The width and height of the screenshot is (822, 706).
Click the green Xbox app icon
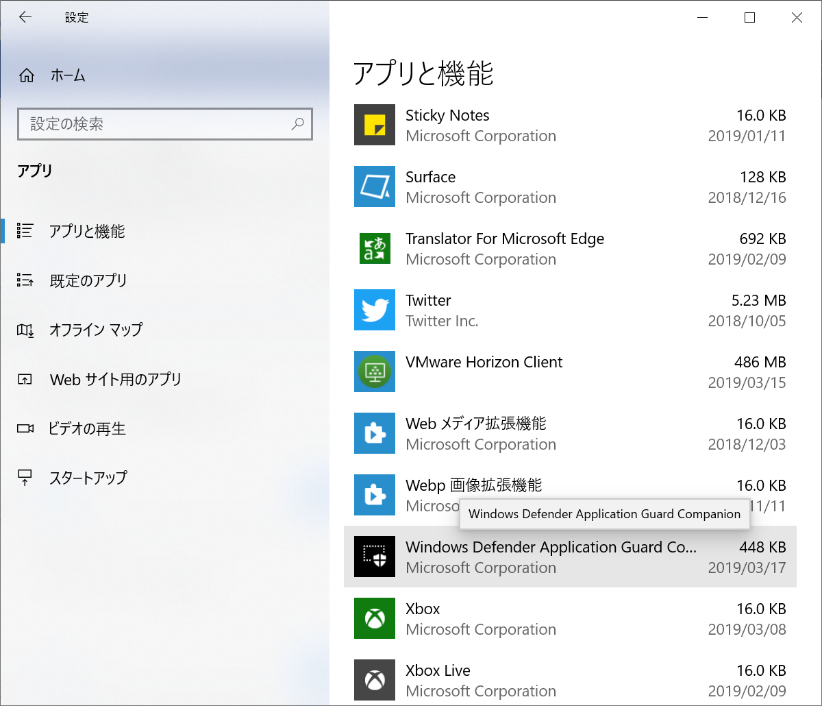click(375, 618)
